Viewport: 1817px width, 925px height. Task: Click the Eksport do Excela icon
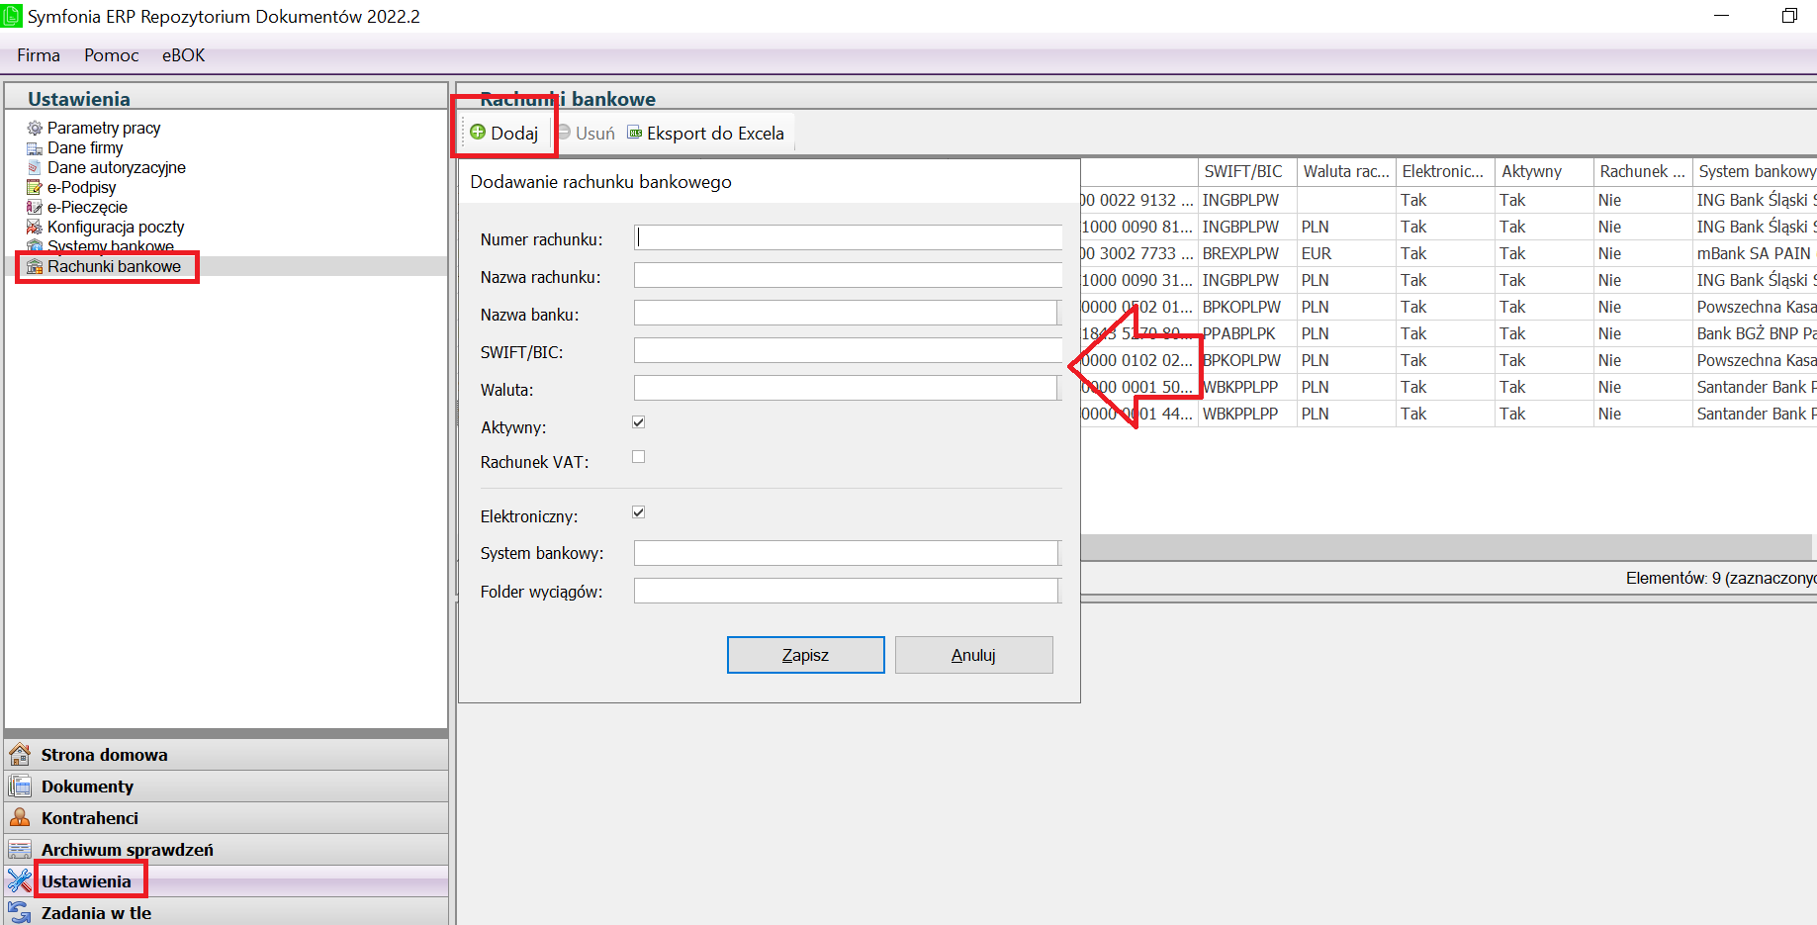click(x=635, y=133)
